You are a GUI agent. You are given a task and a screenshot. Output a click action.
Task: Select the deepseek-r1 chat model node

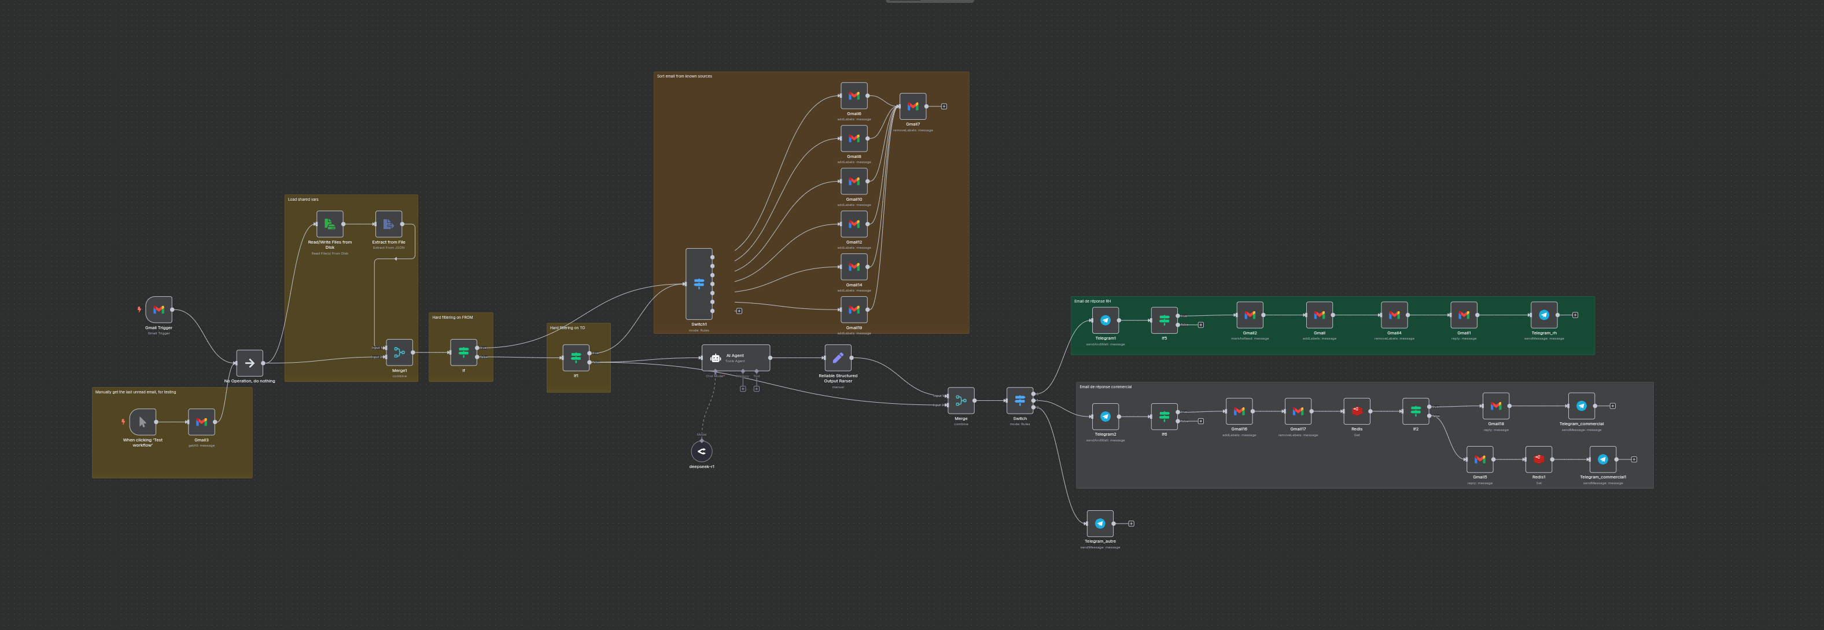(701, 451)
